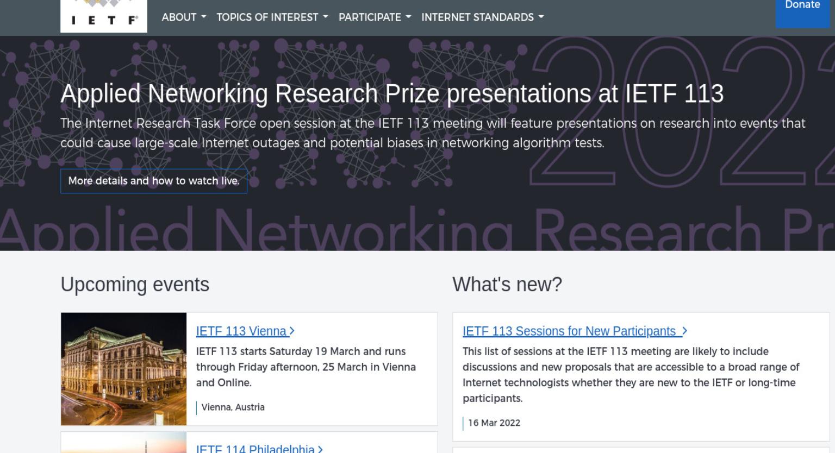Click the Philadelphia event thumbnail
The image size is (835, 453).
pos(123,443)
